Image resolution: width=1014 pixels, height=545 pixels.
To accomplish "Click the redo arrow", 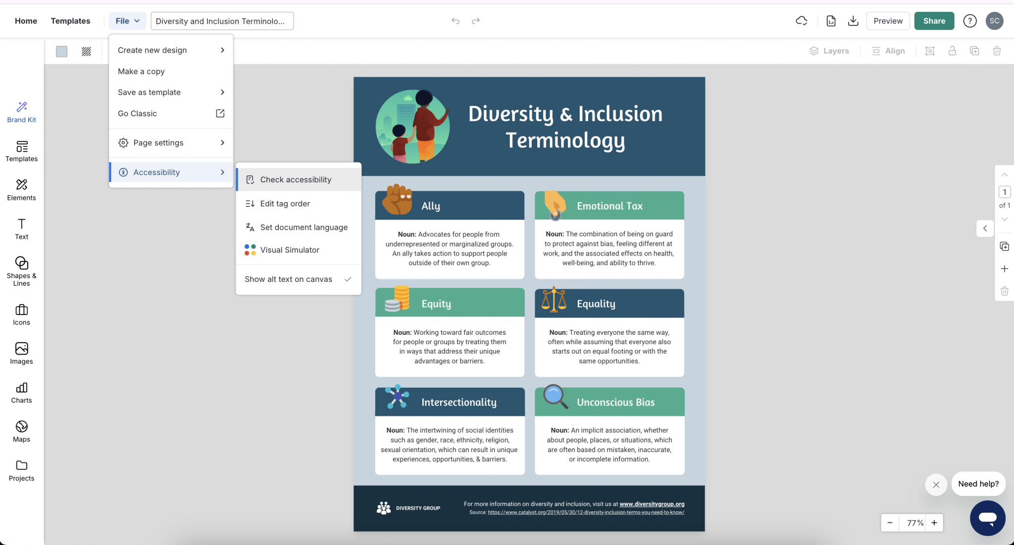I will click(x=476, y=21).
